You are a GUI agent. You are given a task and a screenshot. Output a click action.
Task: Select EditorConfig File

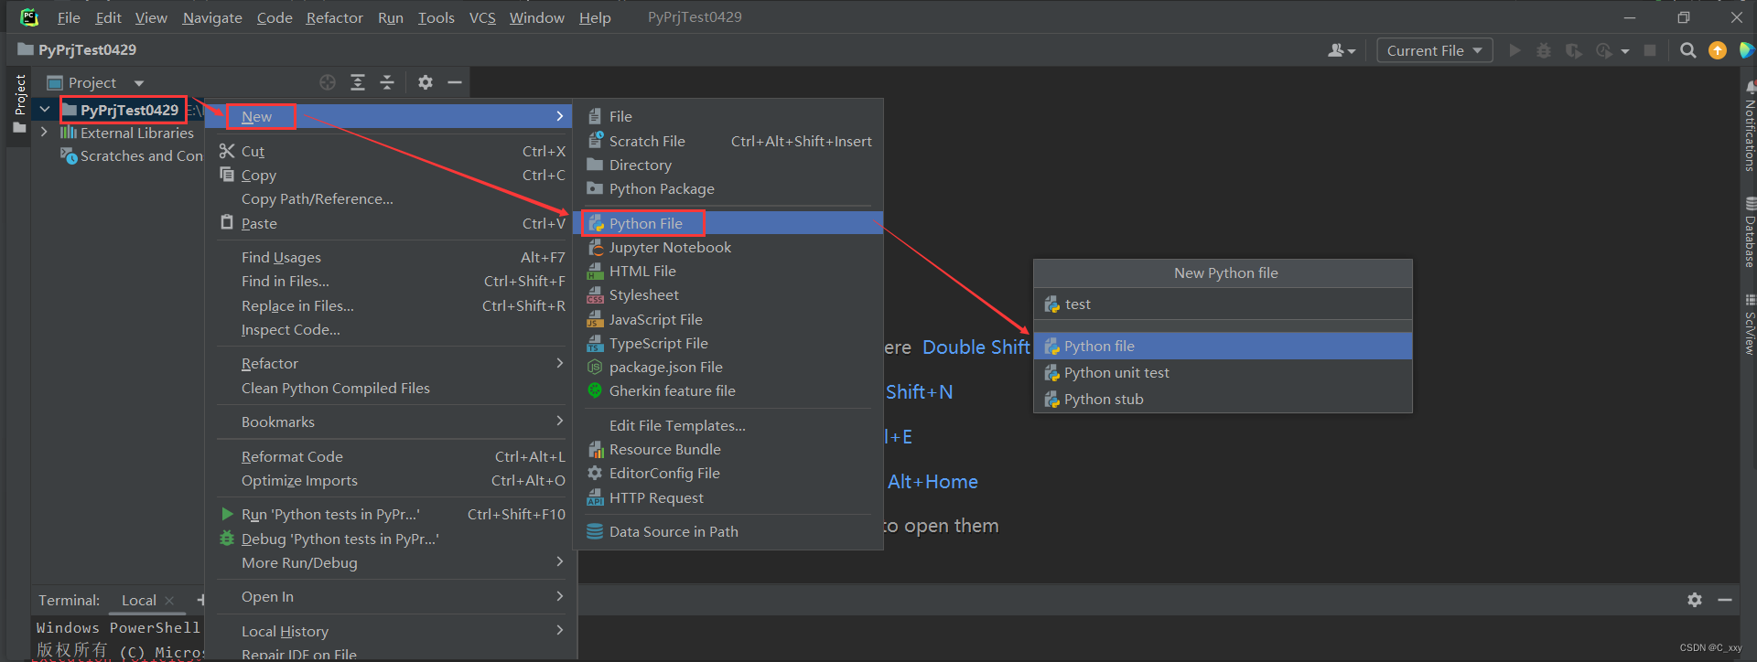(728, 474)
